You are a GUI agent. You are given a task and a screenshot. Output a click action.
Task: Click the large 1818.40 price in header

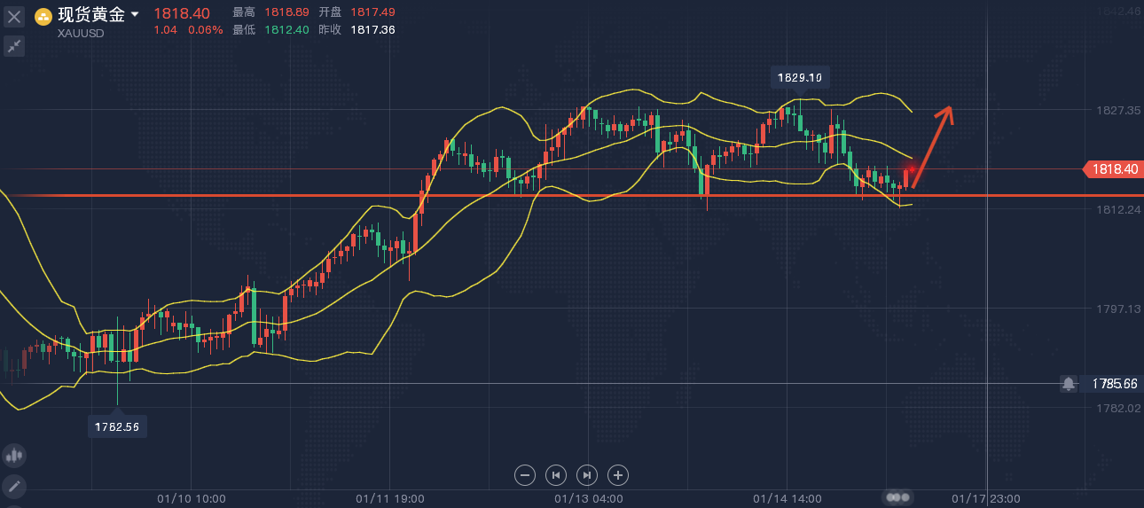point(182,13)
